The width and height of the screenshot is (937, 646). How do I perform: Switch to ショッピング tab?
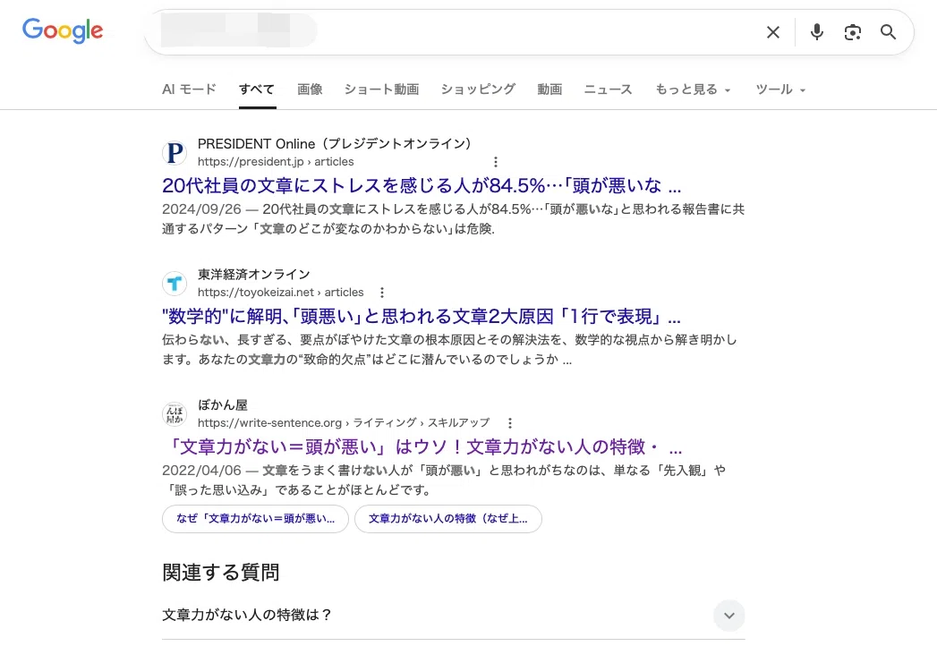478,89
